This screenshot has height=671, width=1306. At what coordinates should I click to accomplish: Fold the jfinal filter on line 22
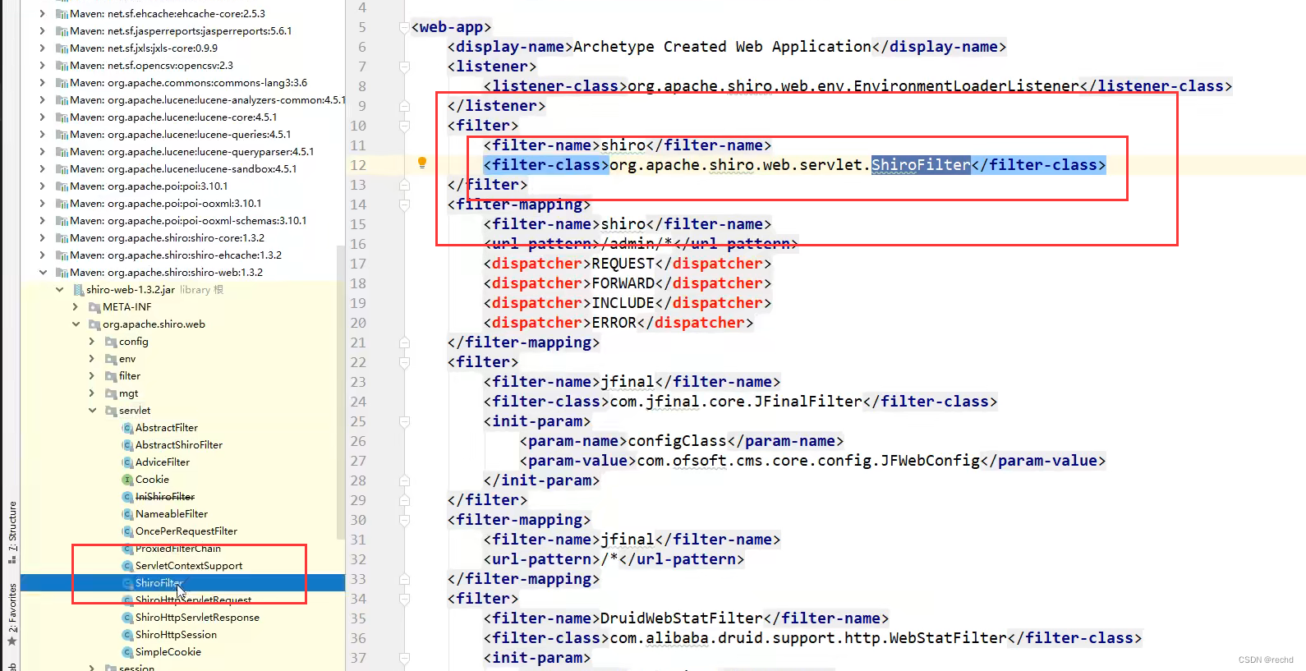point(404,362)
